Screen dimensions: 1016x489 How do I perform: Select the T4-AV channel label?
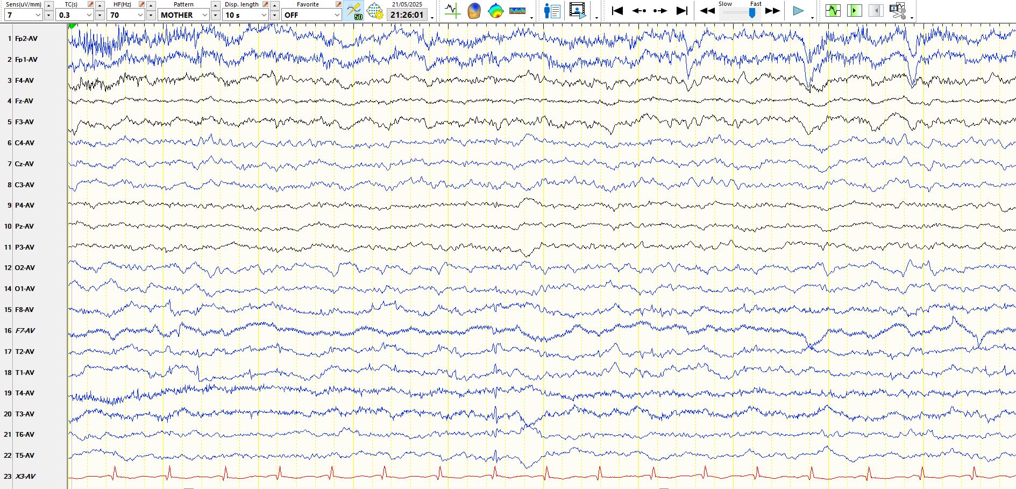pos(25,393)
